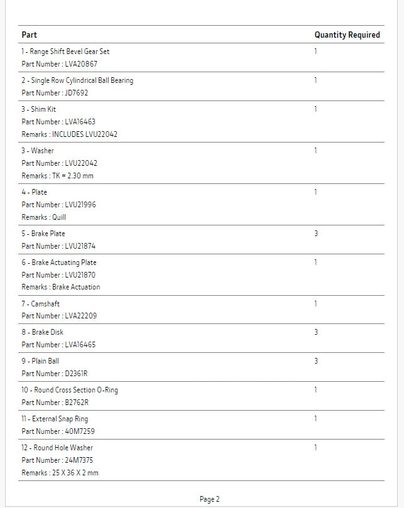Screen dimensions: 404x508
Task: Click remark 25 X 36 X 2 mm
Action: coord(60,473)
